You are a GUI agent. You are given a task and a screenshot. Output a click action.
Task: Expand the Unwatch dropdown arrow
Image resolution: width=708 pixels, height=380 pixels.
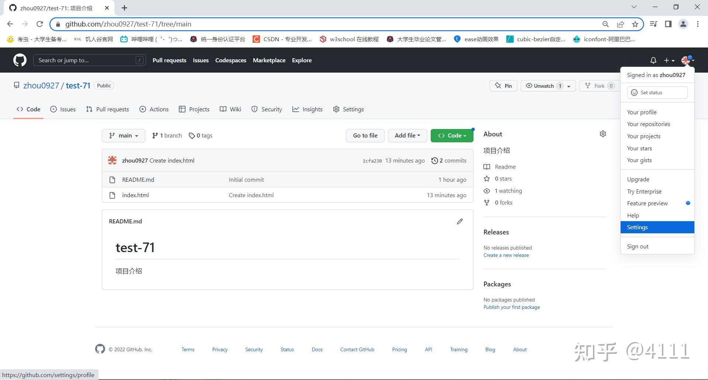pos(569,86)
